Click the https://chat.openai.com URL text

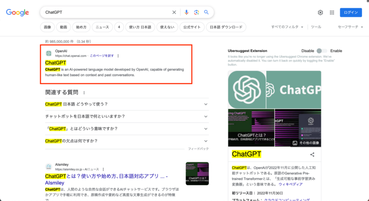pos(71,56)
